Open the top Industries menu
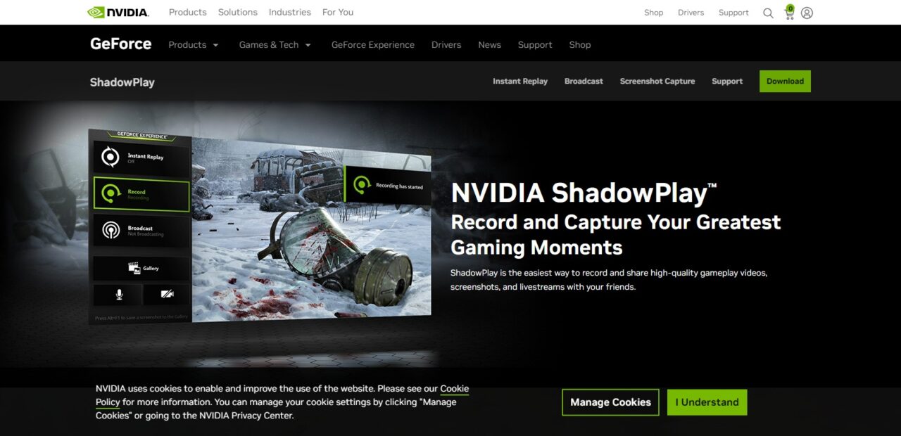The height and width of the screenshot is (436, 901). tap(290, 12)
